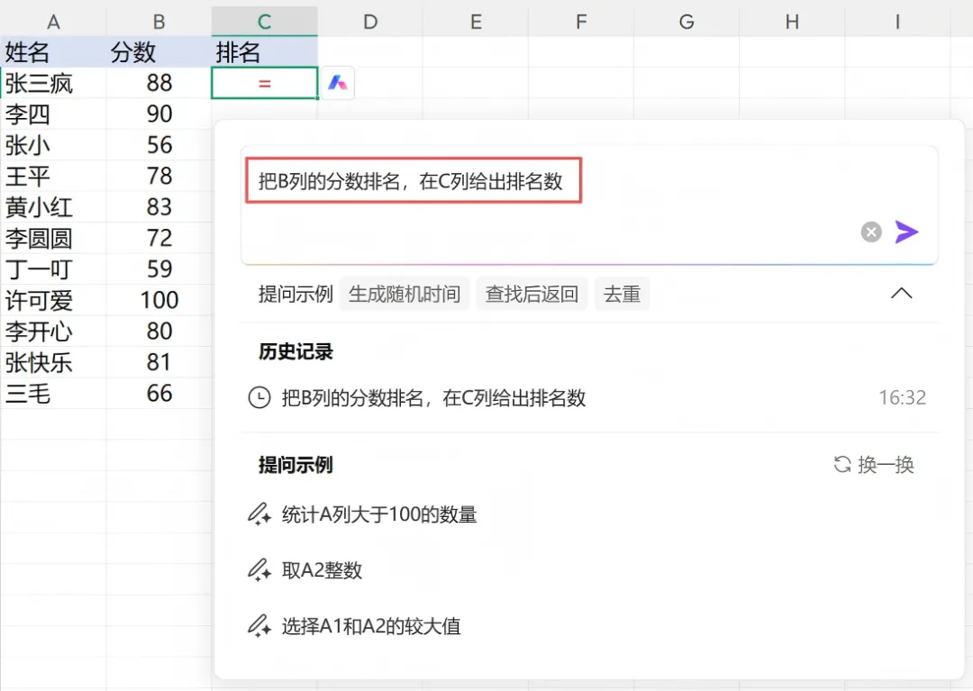
Task: Select the score cell with value 59
Action: point(159,269)
